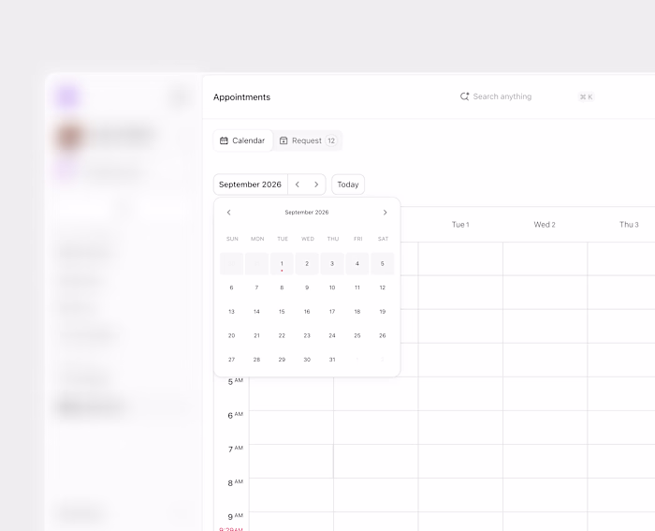Pick day 27 in the date picker
655x531 pixels.
pos(231,360)
